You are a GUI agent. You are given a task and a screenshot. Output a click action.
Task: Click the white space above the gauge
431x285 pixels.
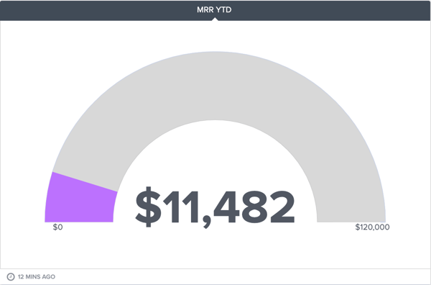tap(215, 36)
